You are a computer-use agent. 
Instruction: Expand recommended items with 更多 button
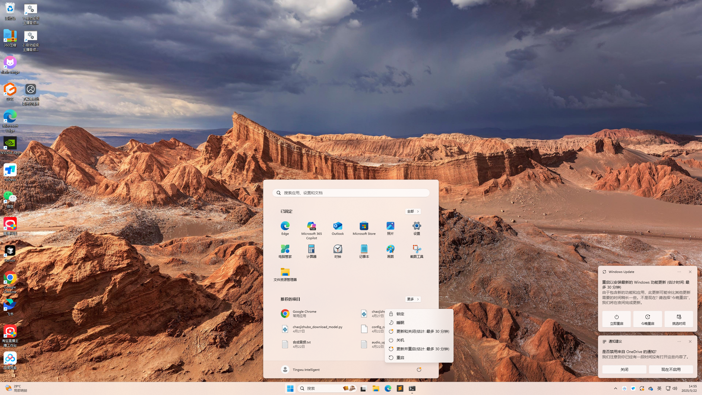tap(413, 299)
